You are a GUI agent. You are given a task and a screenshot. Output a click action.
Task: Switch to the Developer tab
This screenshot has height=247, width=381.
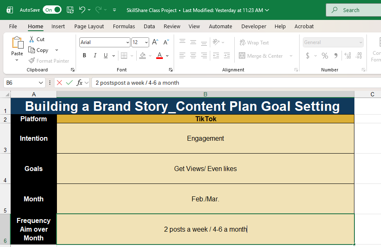(254, 26)
